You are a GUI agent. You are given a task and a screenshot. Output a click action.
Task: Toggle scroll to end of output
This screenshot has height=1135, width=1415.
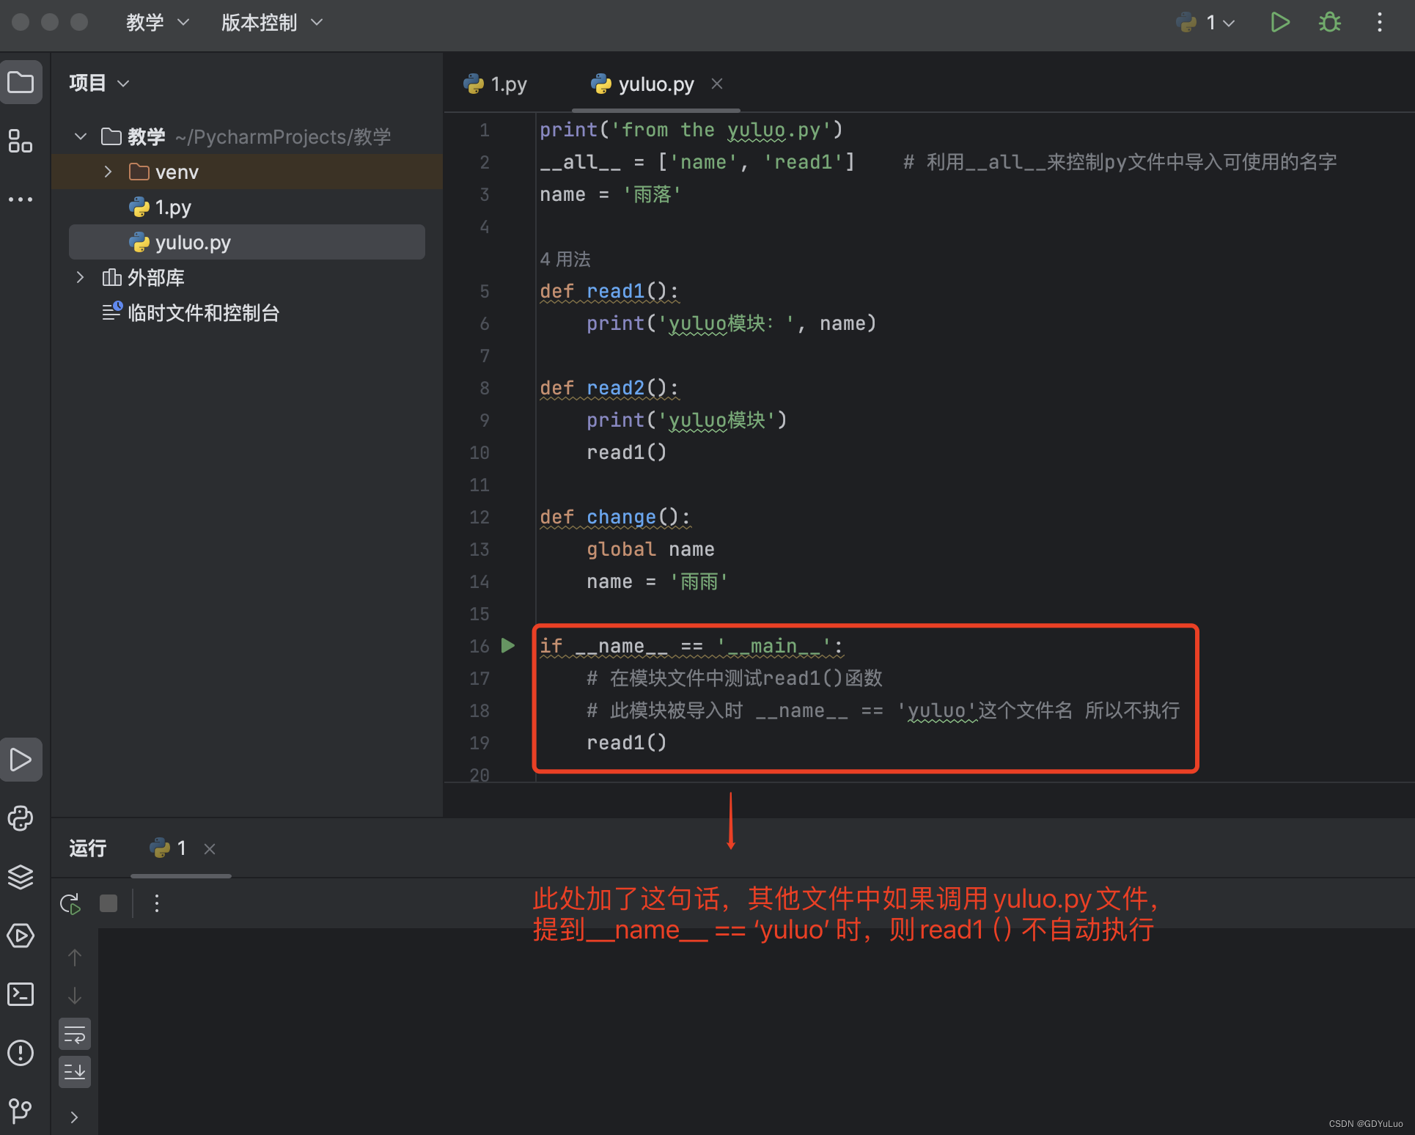[x=75, y=1072]
